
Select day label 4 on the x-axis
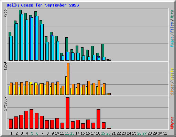click(27, 133)
